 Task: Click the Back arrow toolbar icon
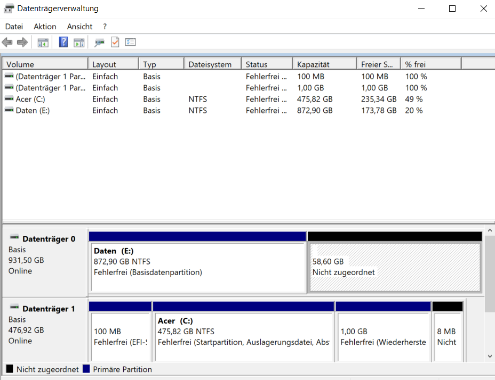pyautogui.click(x=7, y=42)
